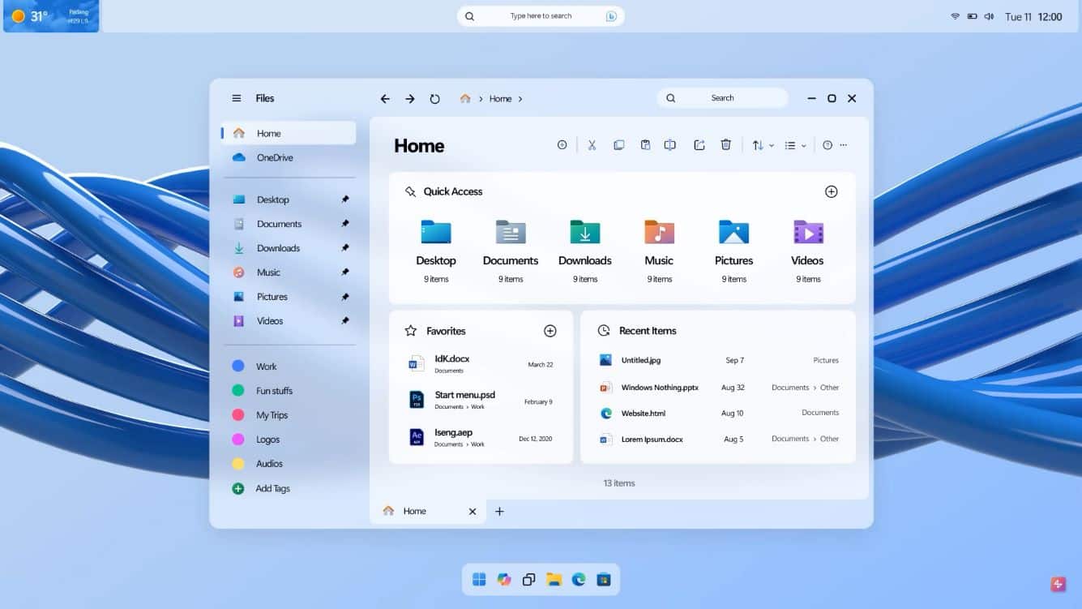The image size is (1082, 609).
Task: Toggle the pin on the Downloads folder
Action: 345,247
